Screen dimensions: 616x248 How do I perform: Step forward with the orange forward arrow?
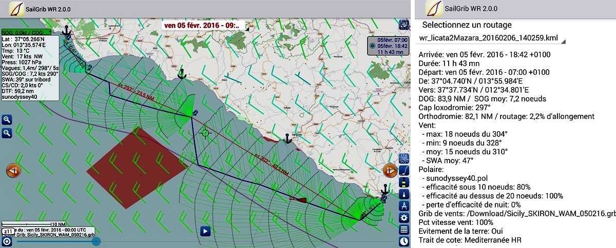coord(390,171)
